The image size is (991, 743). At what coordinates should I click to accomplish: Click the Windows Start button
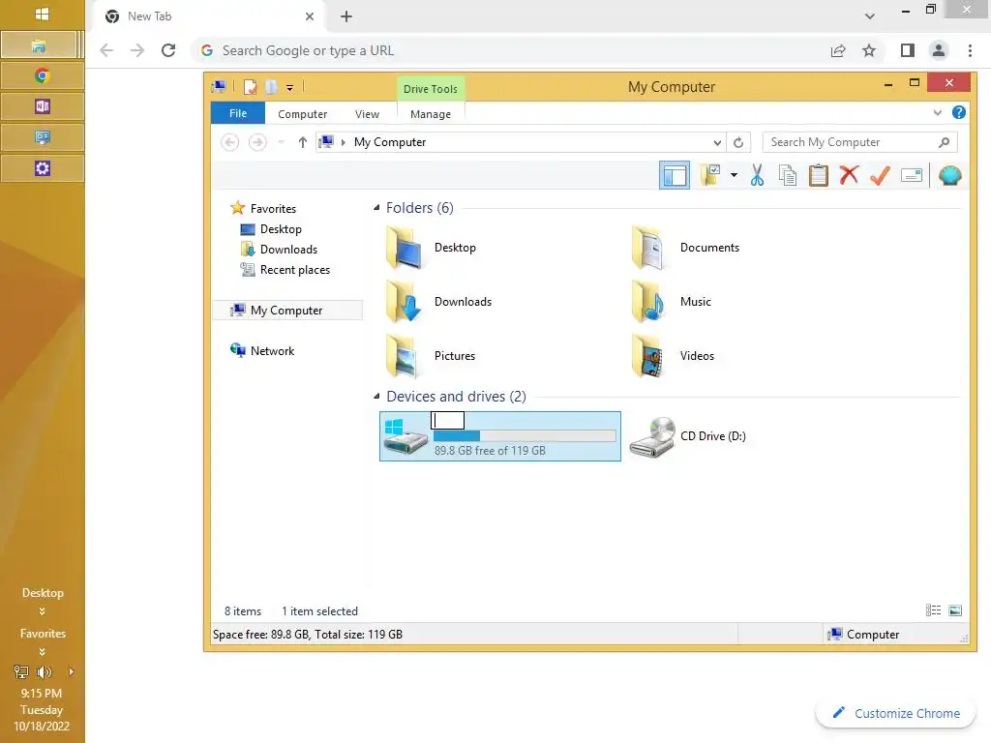(43, 14)
